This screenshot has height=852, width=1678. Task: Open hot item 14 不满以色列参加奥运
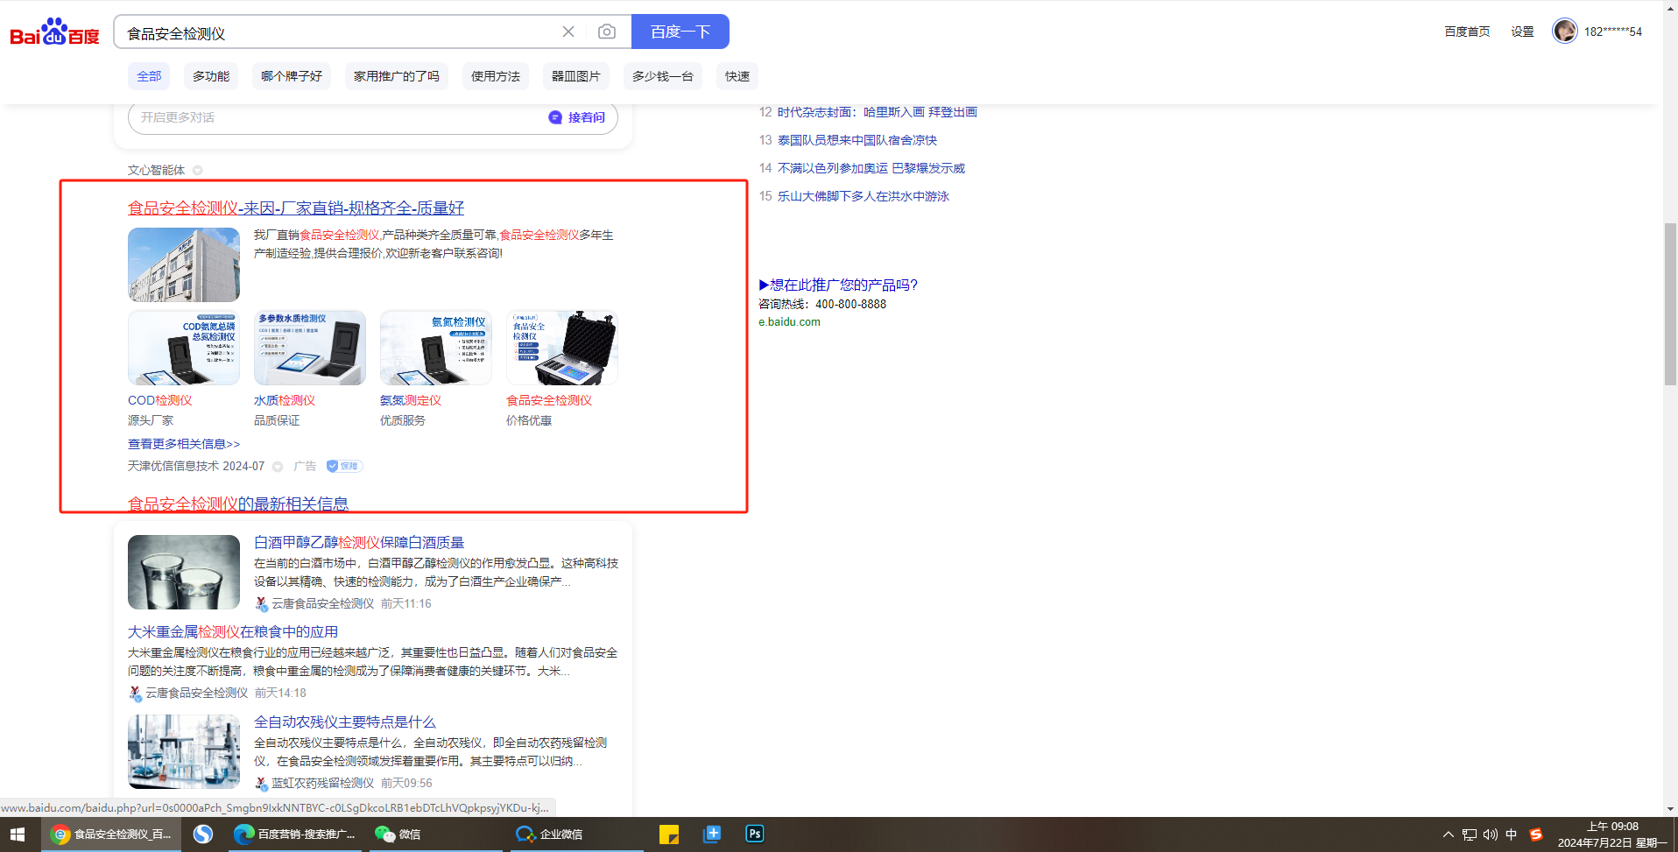[871, 168]
